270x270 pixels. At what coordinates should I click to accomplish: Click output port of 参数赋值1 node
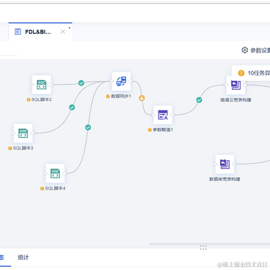(172, 115)
